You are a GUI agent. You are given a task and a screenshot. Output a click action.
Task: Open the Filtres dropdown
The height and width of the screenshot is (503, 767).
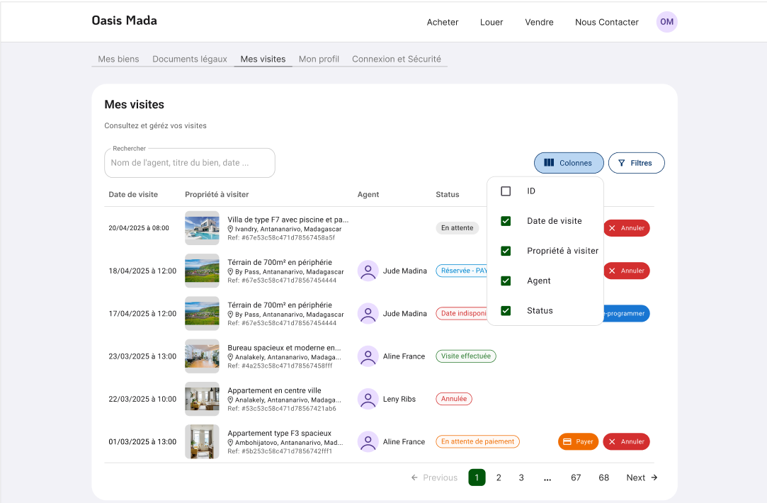point(636,163)
